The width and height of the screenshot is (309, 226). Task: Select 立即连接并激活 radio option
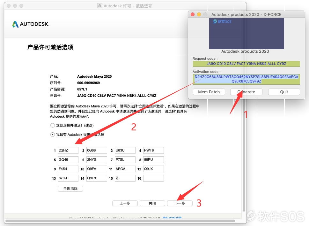pos(52,125)
